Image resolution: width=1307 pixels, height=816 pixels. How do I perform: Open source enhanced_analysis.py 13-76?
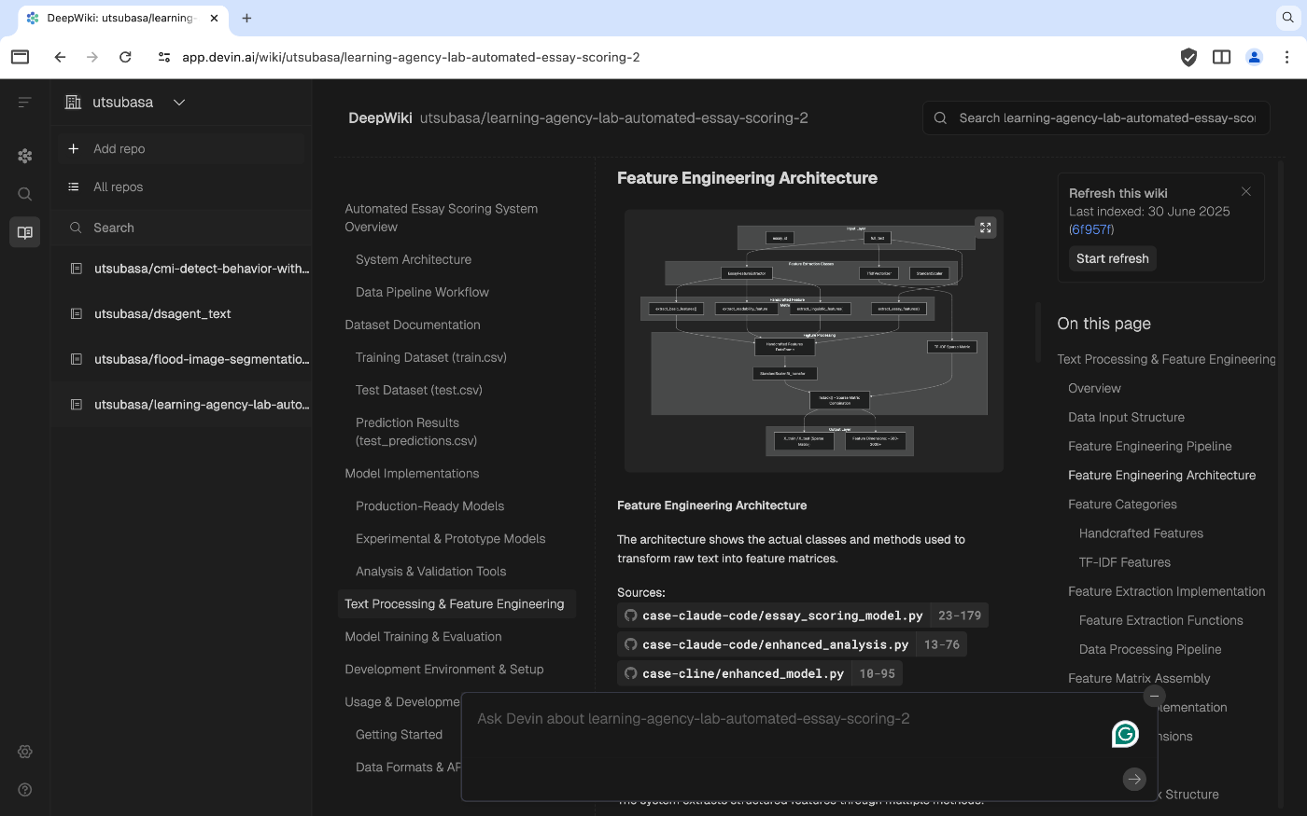click(x=792, y=644)
